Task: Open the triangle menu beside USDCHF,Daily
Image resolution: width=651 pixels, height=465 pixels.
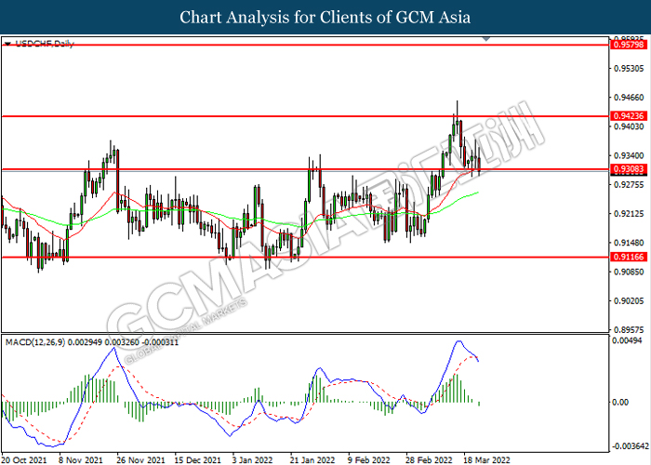Action: click(x=7, y=44)
